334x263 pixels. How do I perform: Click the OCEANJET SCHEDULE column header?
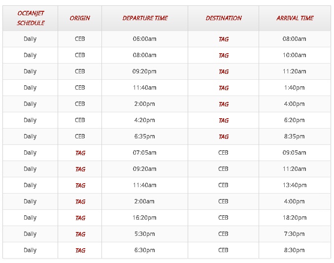(x=31, y=18)
